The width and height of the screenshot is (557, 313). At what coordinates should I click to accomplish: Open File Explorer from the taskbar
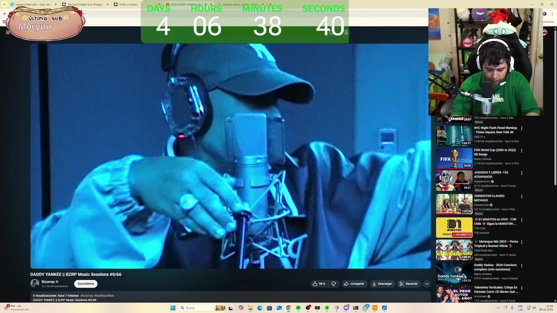tap(250, 308)
